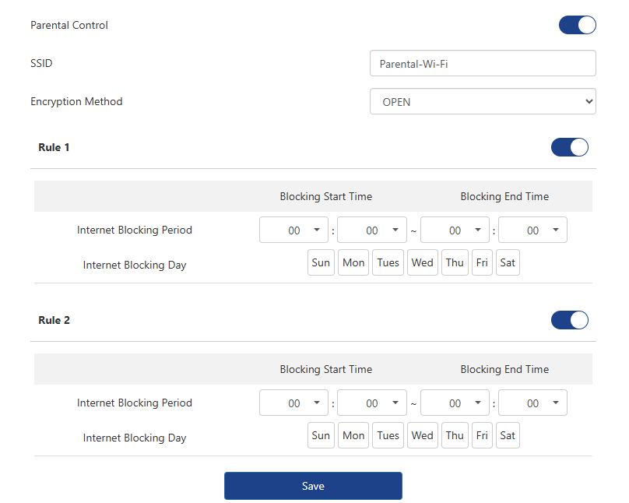Pick Sat in Rule 1 blocking days
The width and height of the screenshot is (629, 503).
(508, 263)
